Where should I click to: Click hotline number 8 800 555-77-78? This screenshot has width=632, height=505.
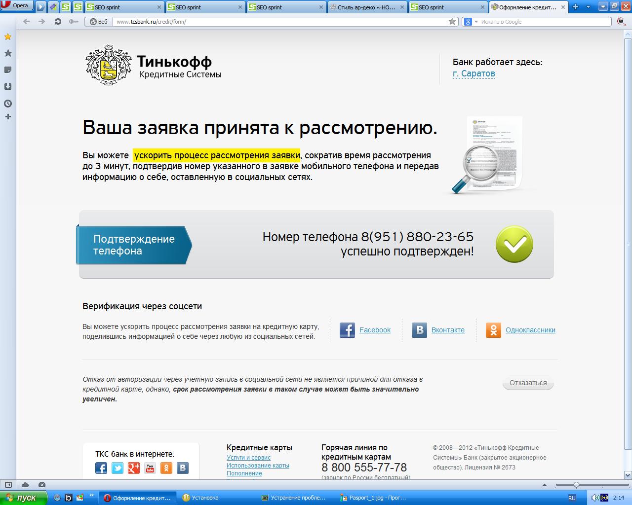click(x=364, y=468)
